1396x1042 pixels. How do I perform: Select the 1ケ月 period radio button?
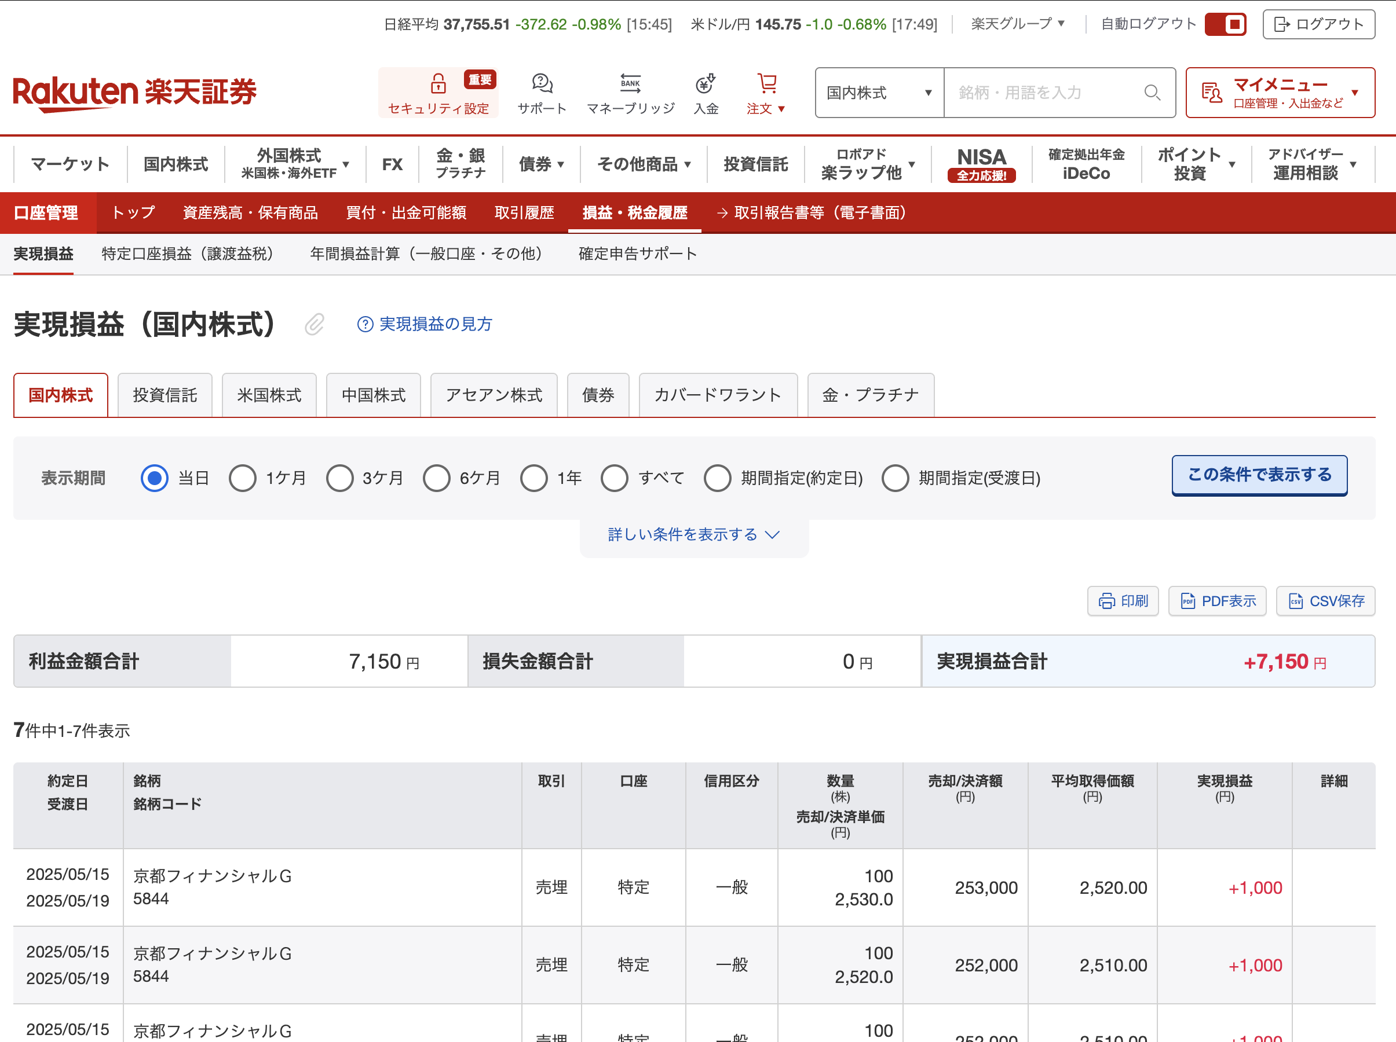coord(242,478)
